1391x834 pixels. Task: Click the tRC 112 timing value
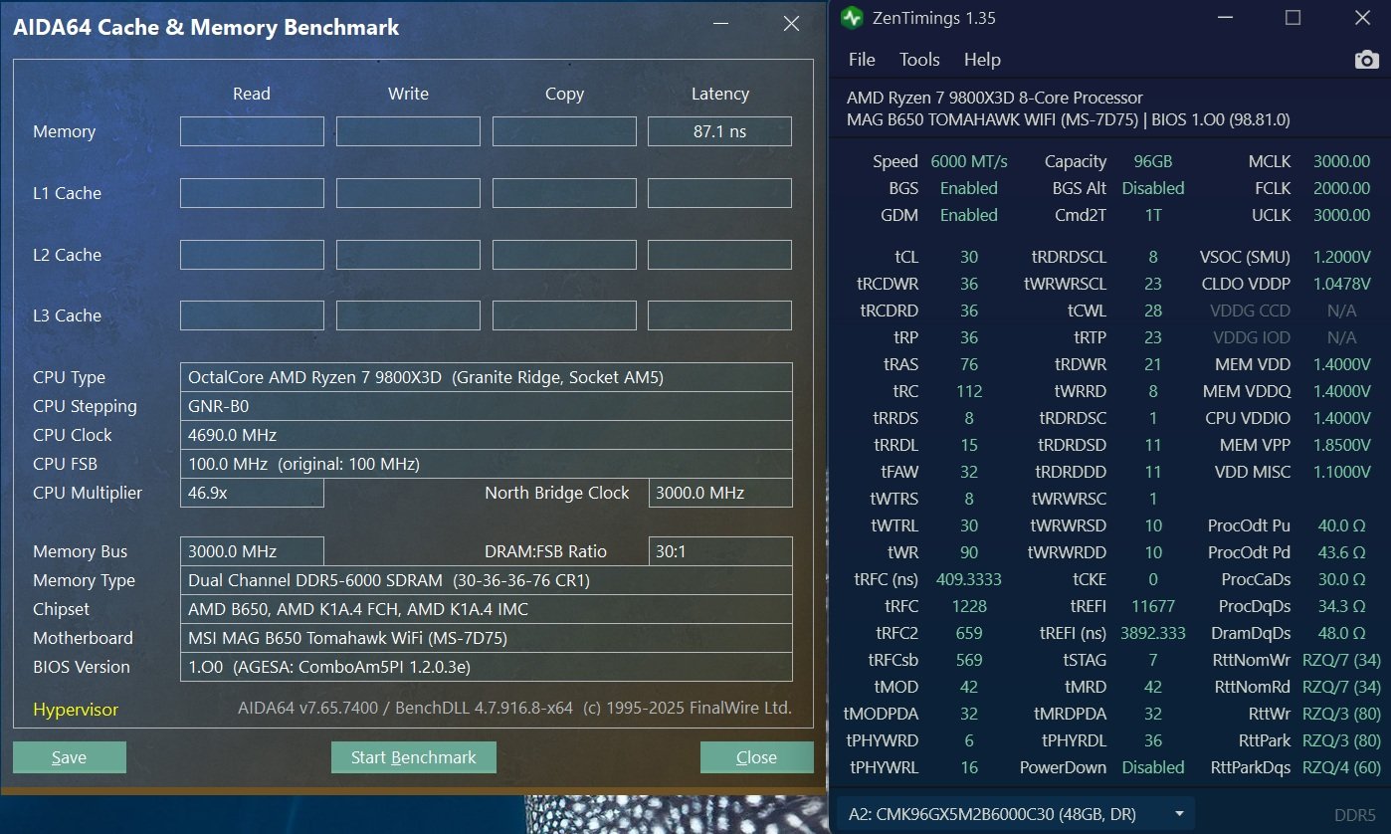point(969,391)
